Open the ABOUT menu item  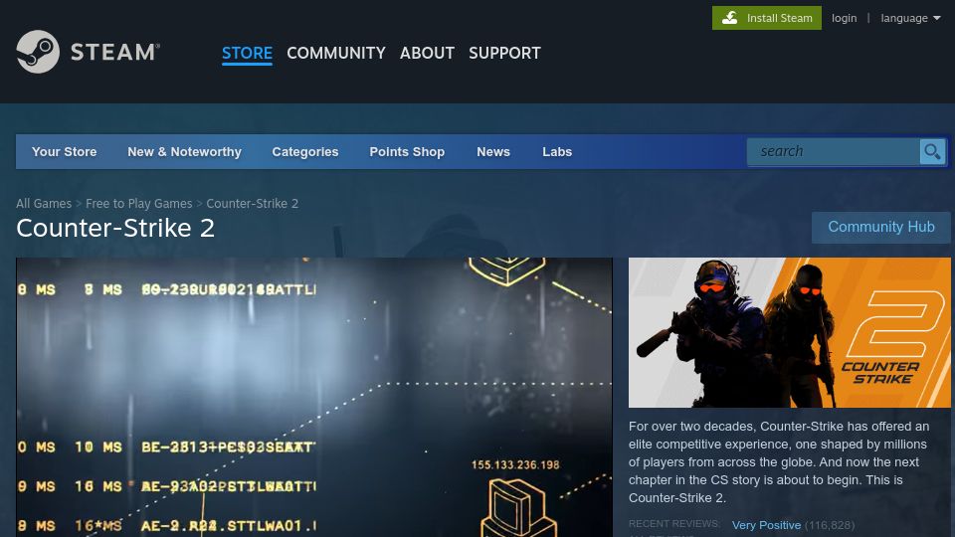[427, 53]
